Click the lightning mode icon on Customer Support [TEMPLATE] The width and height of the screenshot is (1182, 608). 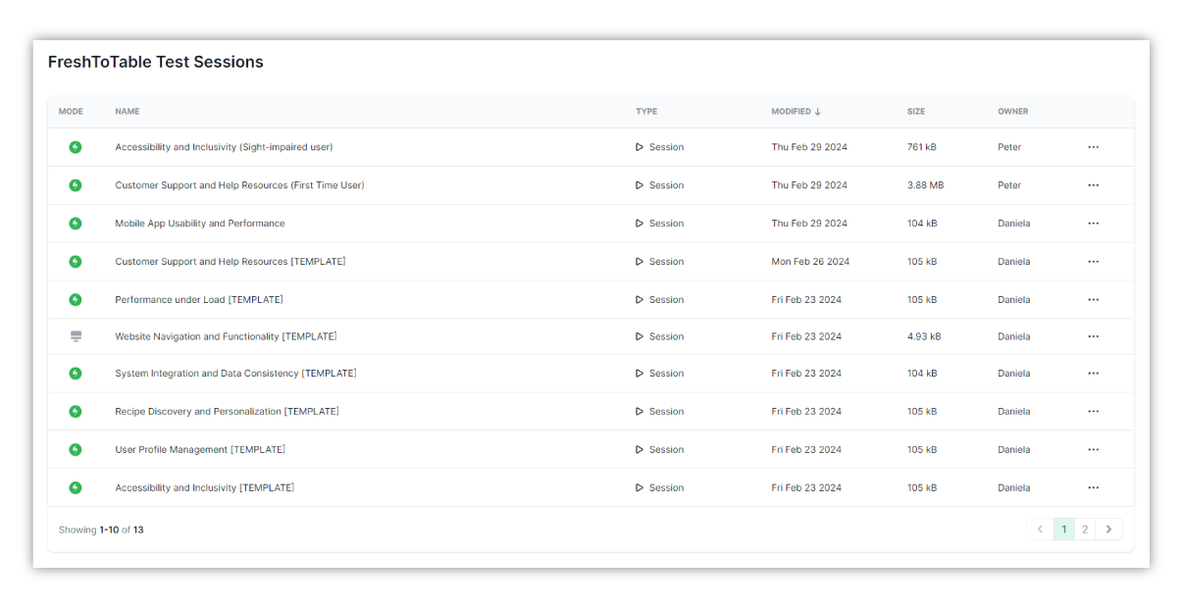[x=76, y=261]
